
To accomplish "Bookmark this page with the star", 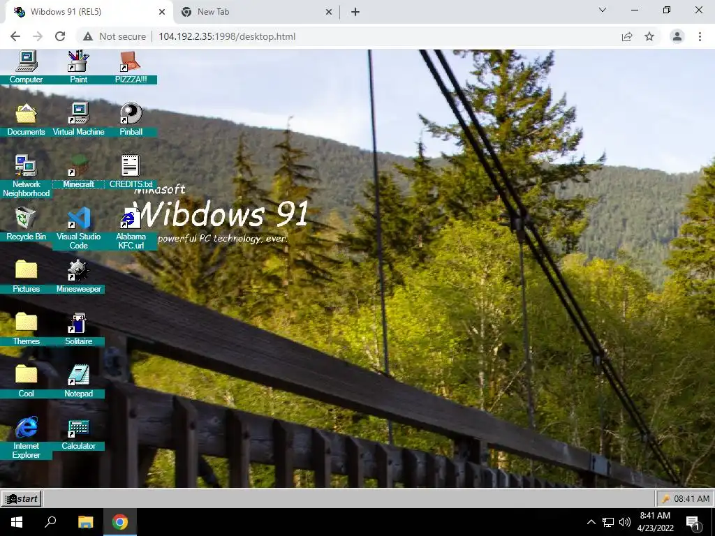I will point(649,36).
